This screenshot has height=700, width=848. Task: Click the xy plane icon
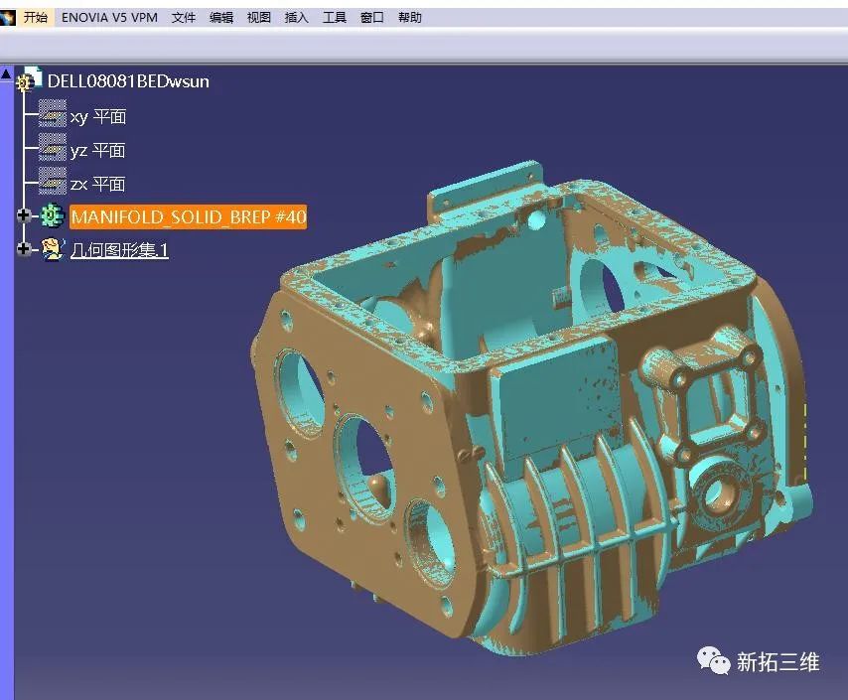click(53, 113)
